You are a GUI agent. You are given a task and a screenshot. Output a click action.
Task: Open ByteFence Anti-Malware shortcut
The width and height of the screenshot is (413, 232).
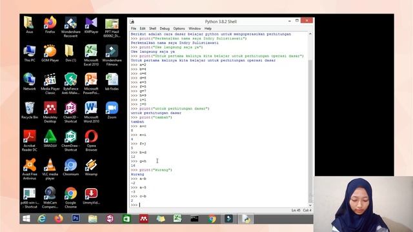pyautogui.click(x=70, y=83)
